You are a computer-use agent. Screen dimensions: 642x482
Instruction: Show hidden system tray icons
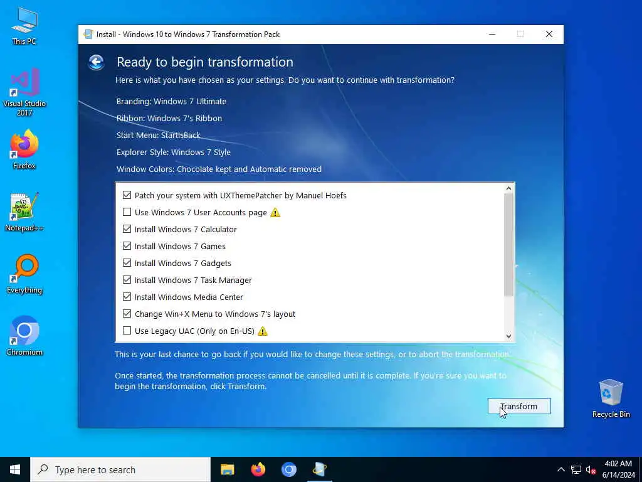561,469
